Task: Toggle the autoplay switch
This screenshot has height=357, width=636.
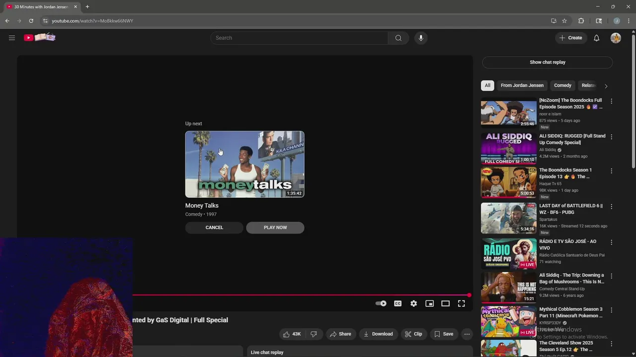Action: click(x=381, y=303)
